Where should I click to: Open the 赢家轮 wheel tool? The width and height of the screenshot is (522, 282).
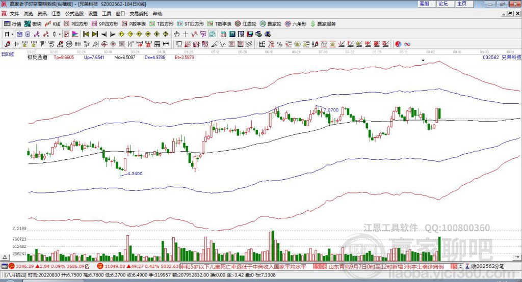[271, 24]
